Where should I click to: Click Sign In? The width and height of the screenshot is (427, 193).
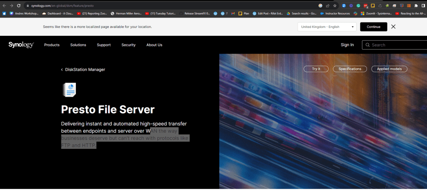347,45
